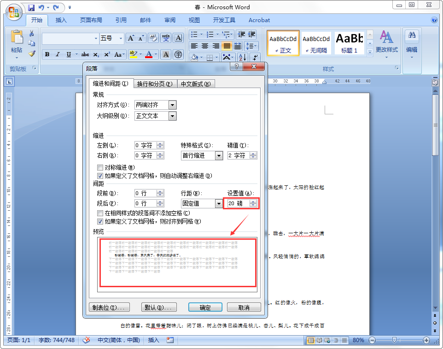Shrink font size
Viewport: 443px width, 349px height.
click(x=141, y=38)
